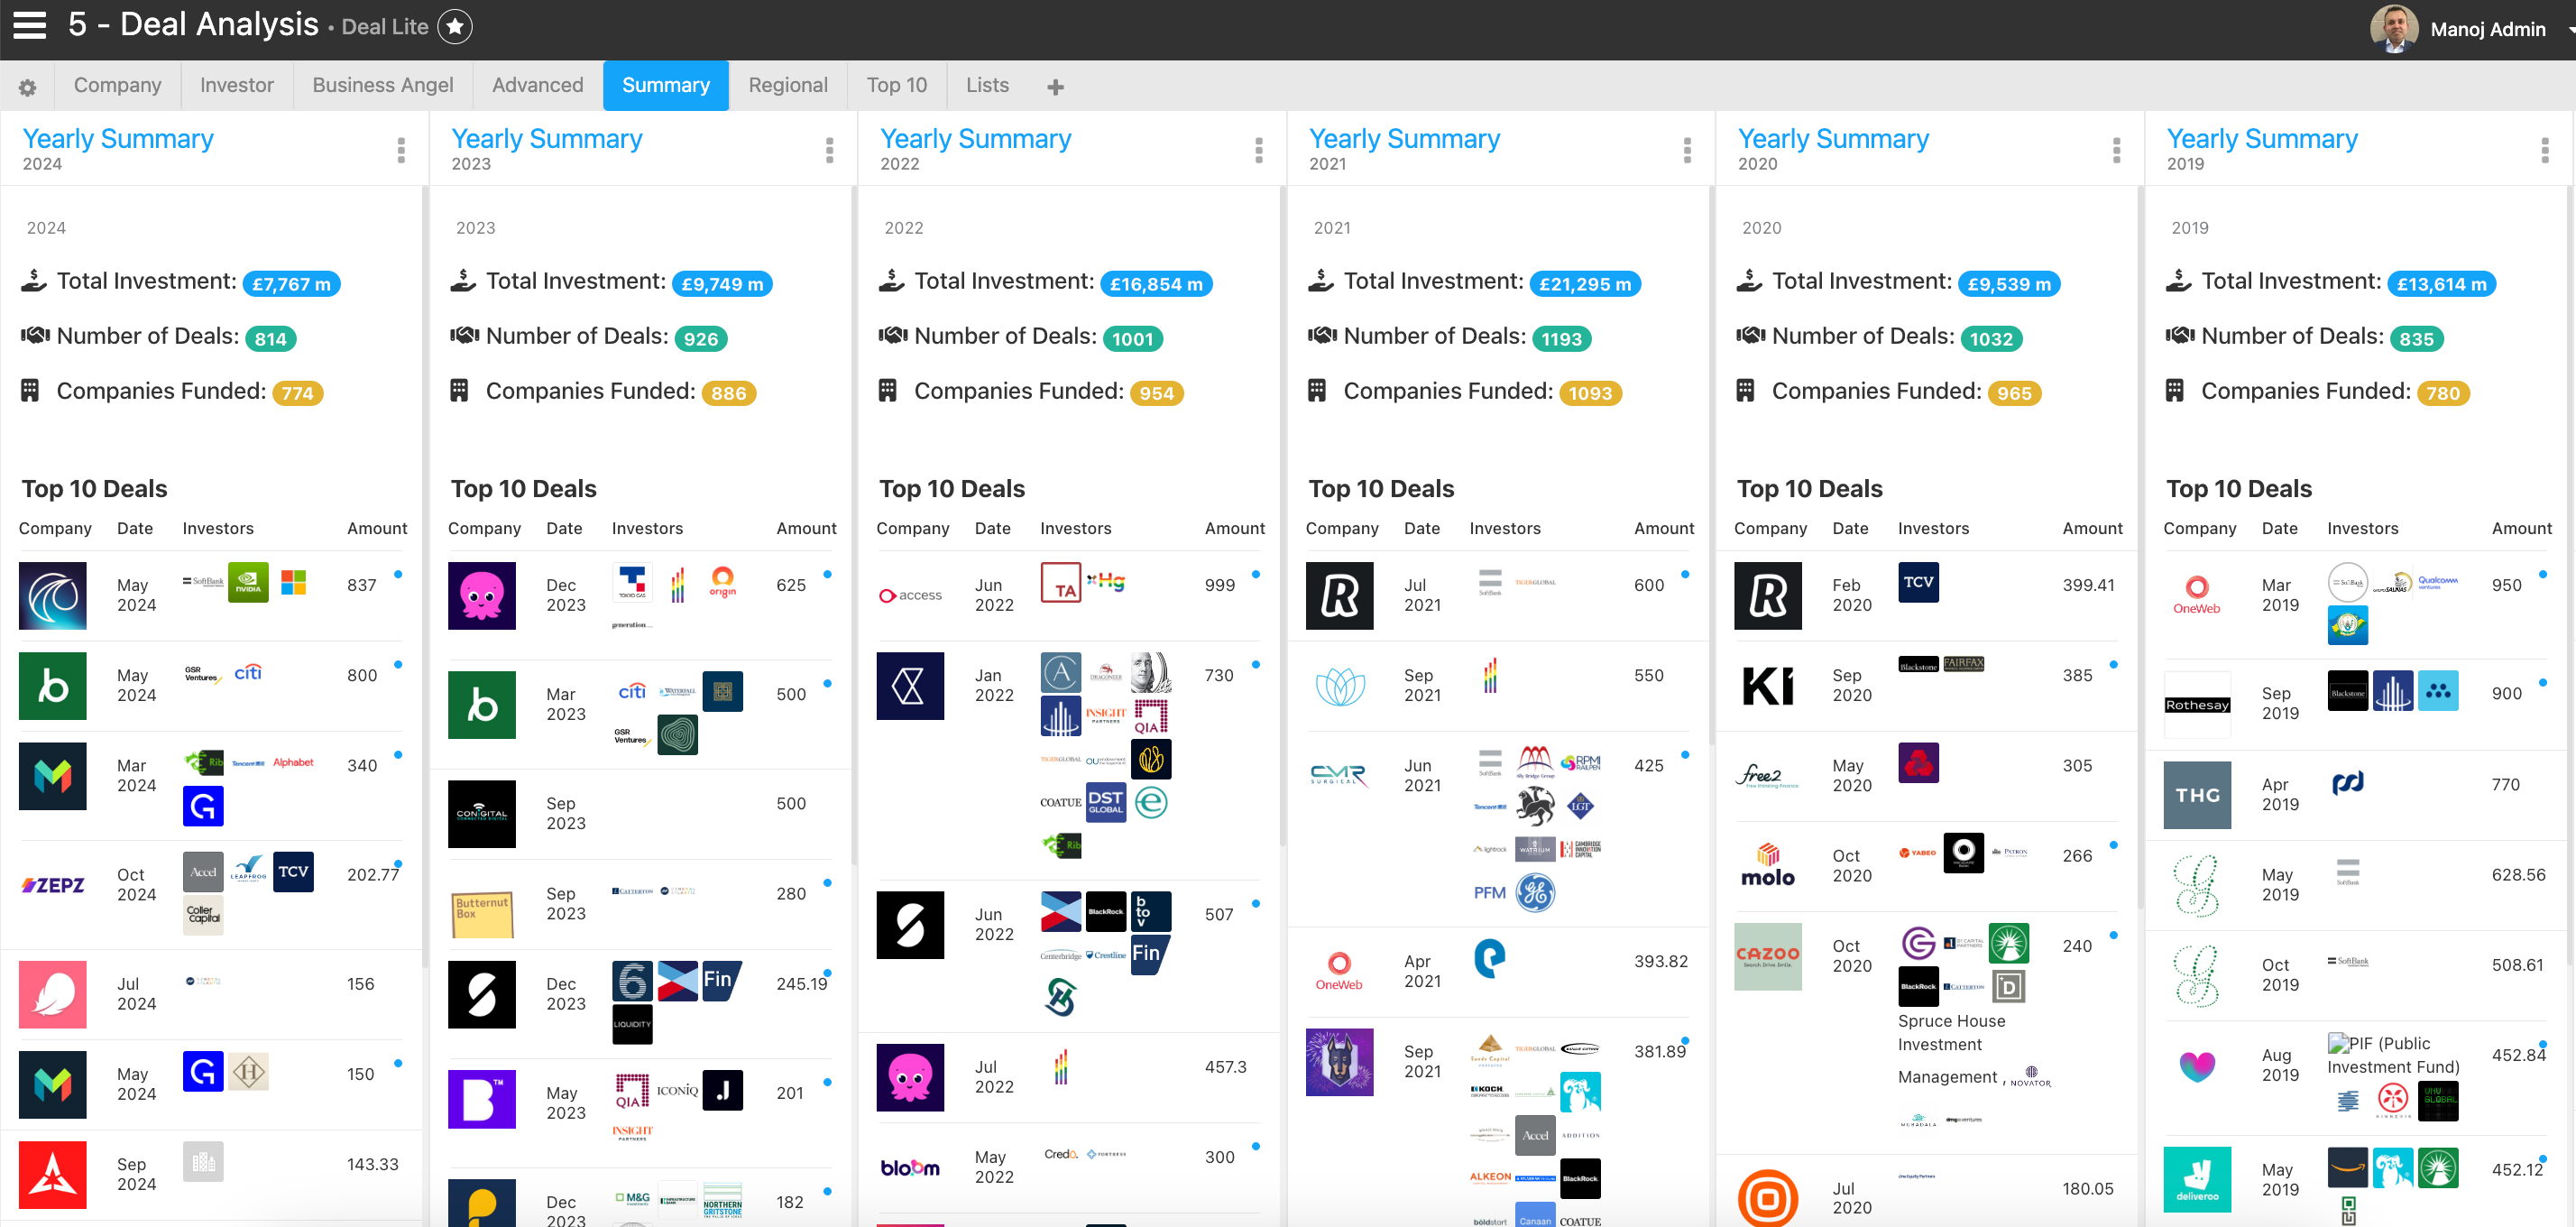This screenshot has height=1227, width=2576.
Task: Click the Deliveroo company logo
Action: tap(2196, 1179)
